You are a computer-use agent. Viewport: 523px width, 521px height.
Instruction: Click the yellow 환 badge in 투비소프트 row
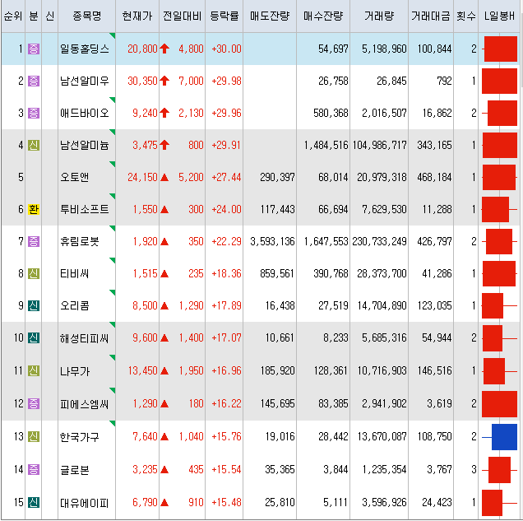tap(34, 209)
